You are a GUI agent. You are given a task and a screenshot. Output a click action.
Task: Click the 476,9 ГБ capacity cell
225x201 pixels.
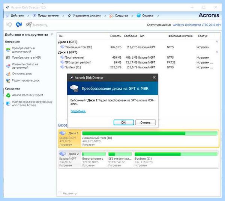(115, 47)
